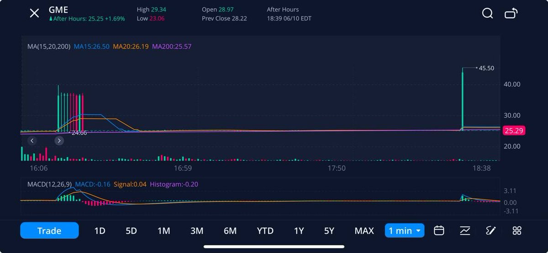The width and height of the screenshot is (548, 253).
Task: Tap the MA15:26.50 value label
Action: click(91, 47)
